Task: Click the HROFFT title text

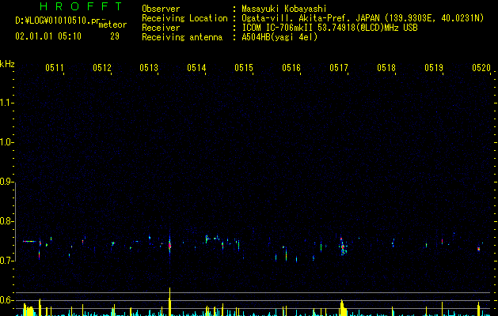Action: click(82, 6)
